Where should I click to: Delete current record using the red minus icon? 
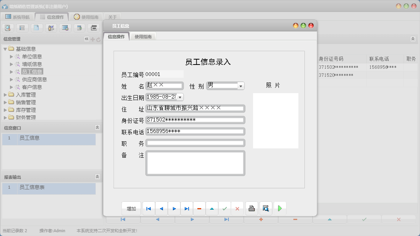click(x=199, y=208)
